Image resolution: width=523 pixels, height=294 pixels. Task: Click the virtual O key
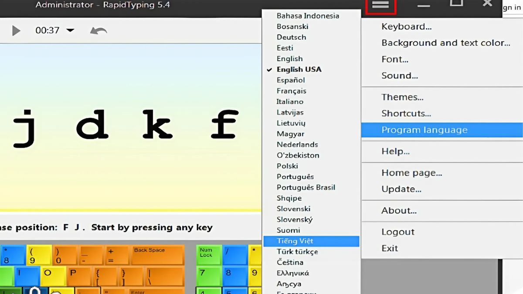click(53, 277)
